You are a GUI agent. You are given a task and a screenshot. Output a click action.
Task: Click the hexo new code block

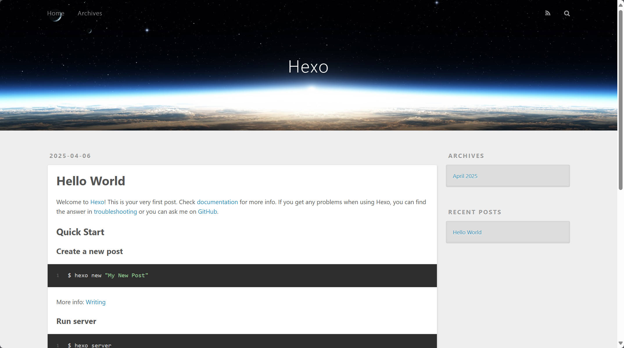tap(242, 275)
